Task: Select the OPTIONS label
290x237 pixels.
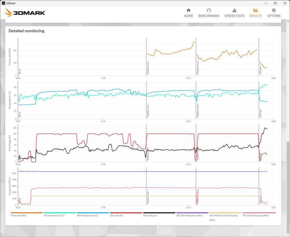Action: pos(274,16)
